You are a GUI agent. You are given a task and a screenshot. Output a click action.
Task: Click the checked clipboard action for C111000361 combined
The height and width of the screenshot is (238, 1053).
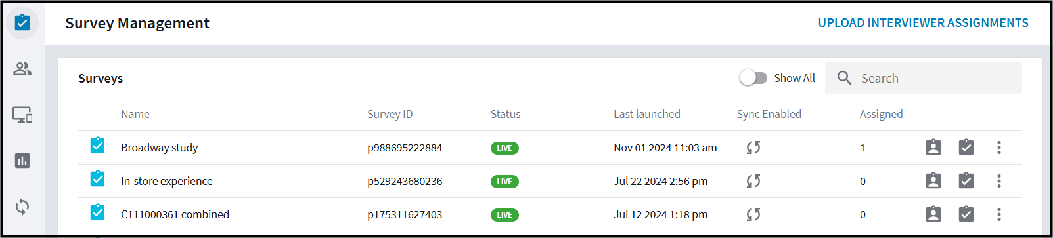pyautogui.click(x=966, y=214)
